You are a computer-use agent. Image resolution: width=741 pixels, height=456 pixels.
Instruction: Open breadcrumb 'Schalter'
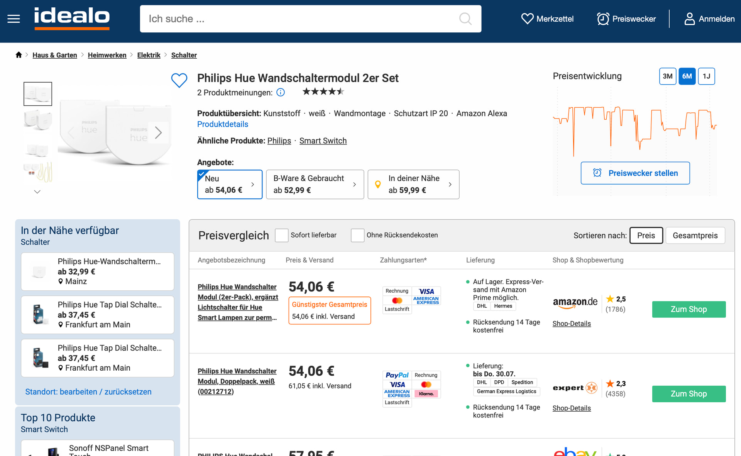coord(184,55)
